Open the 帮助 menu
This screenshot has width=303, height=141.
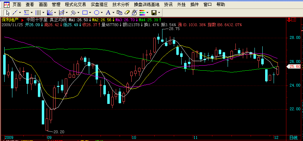point(221,5)
